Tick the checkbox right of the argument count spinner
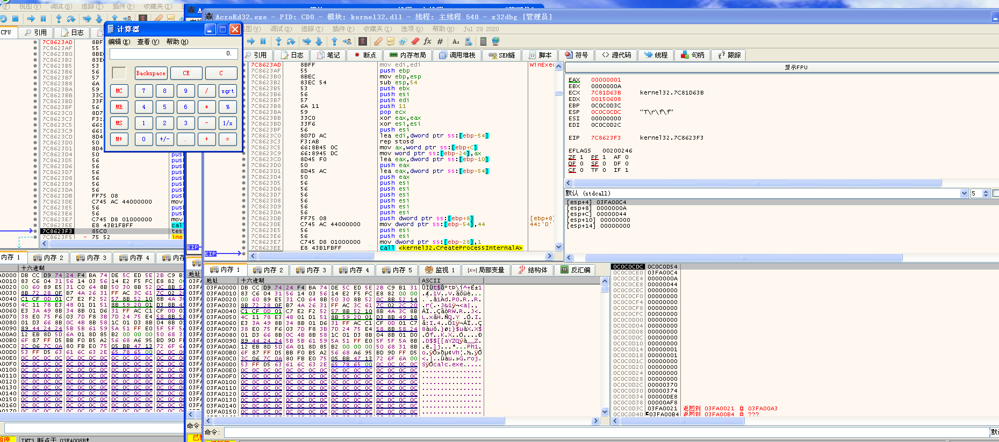Viewport: 999px width, 442px height. point(996,193)
